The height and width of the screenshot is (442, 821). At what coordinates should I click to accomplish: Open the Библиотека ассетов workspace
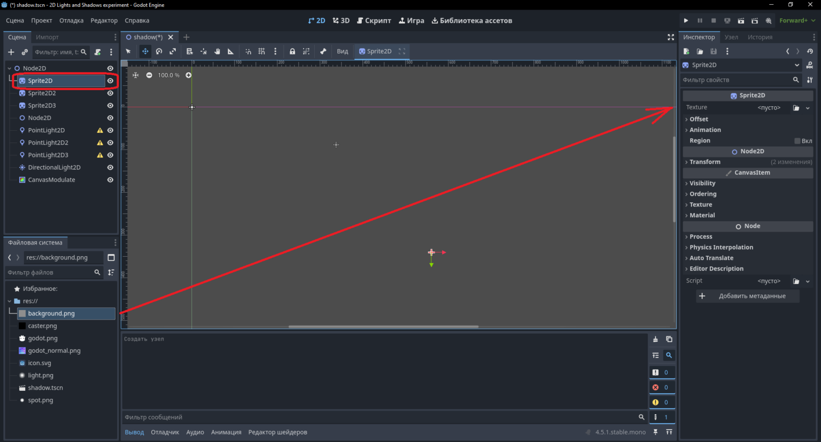point(472,20)
